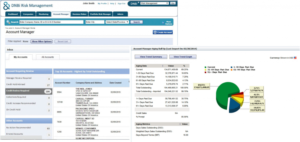Open the Companies tab
Image resolution: width=300 pixels, height=142 pixels.
click(28, 14)
